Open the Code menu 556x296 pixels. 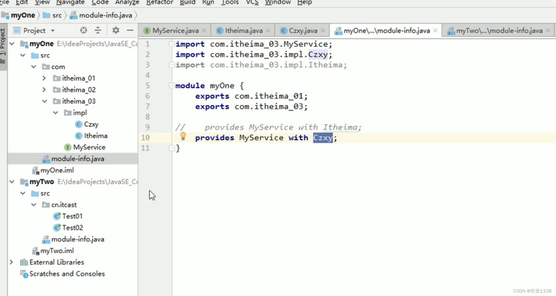point(100,2)
